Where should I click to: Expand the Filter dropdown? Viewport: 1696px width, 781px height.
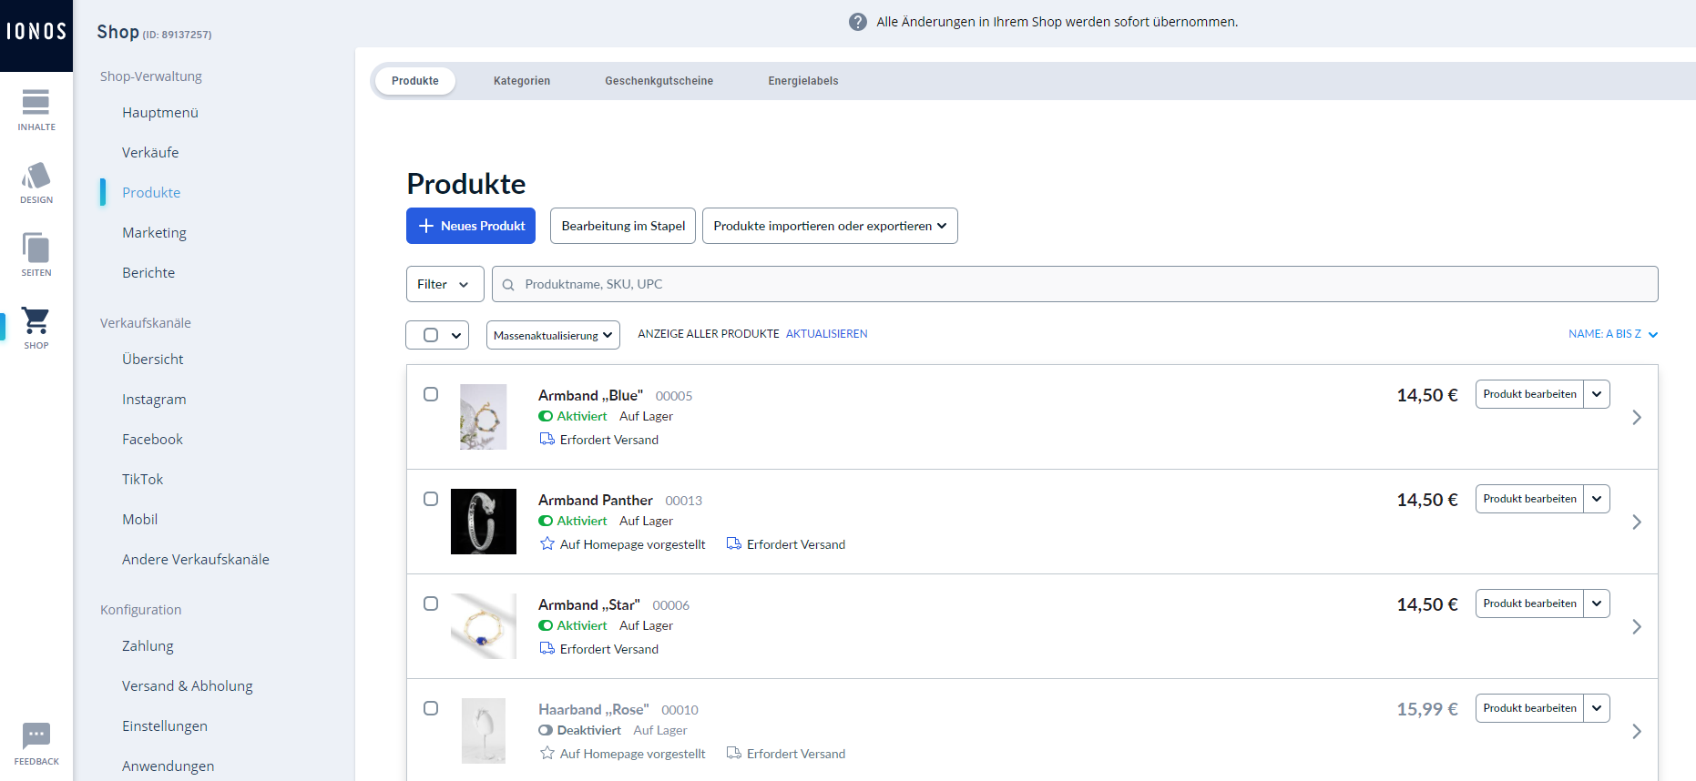[x=444, y=284]
